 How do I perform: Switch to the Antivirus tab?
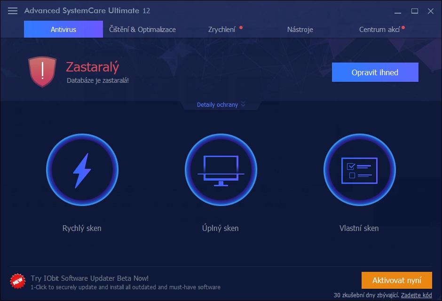pyautogui.click(x=63, y=29)
